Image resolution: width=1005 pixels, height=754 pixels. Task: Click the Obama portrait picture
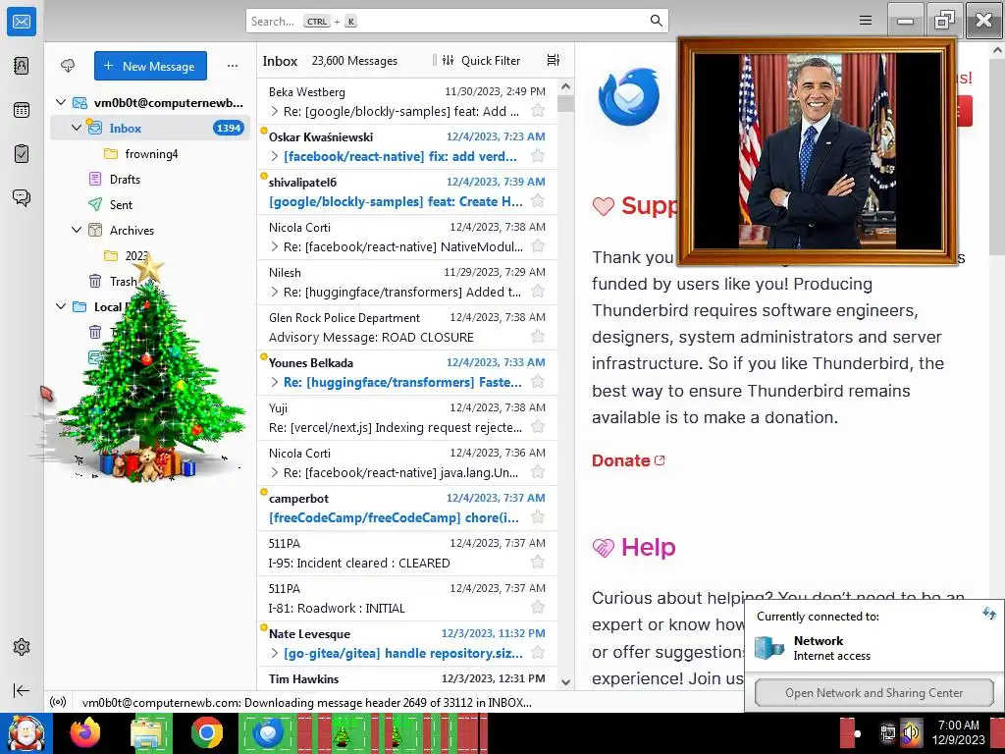[818, 150]
